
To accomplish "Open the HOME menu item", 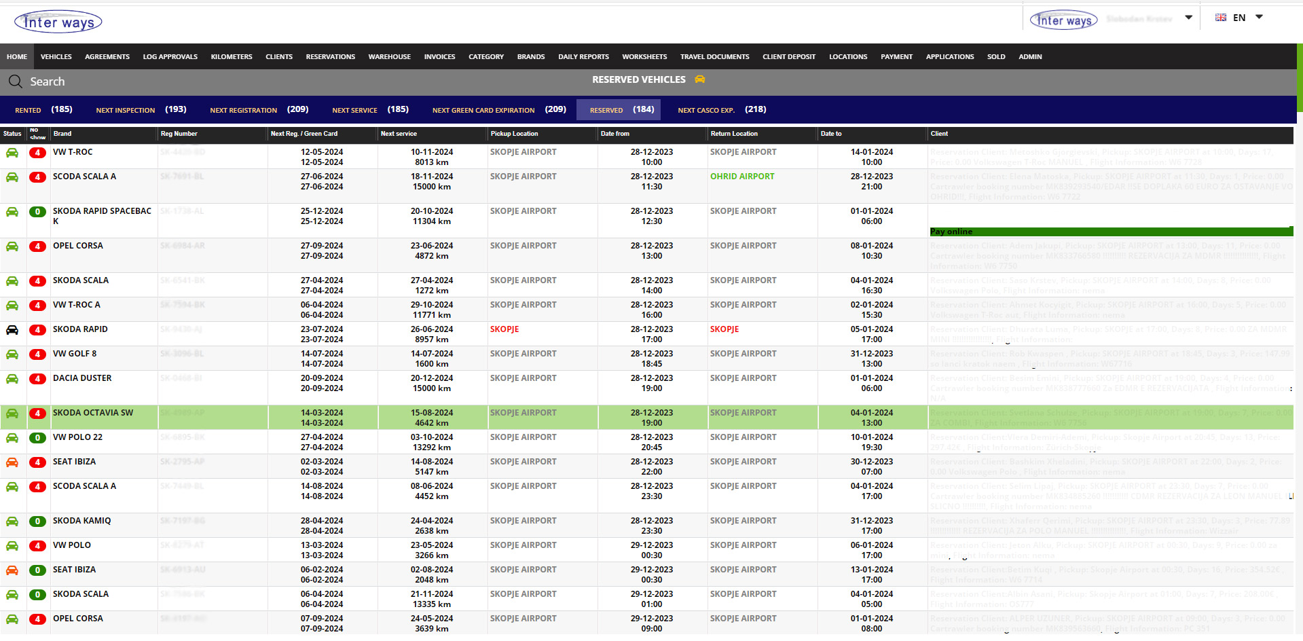I will (17, 56).
